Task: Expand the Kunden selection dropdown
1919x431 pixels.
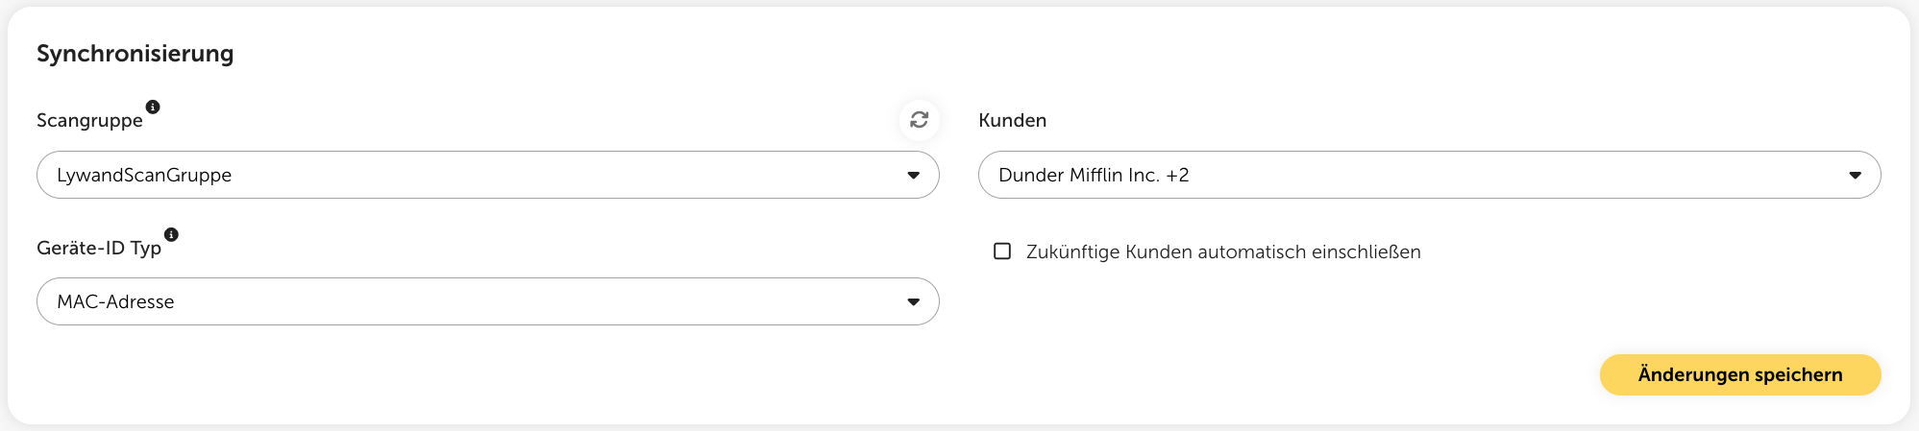Action: [x=1430, y=175]
